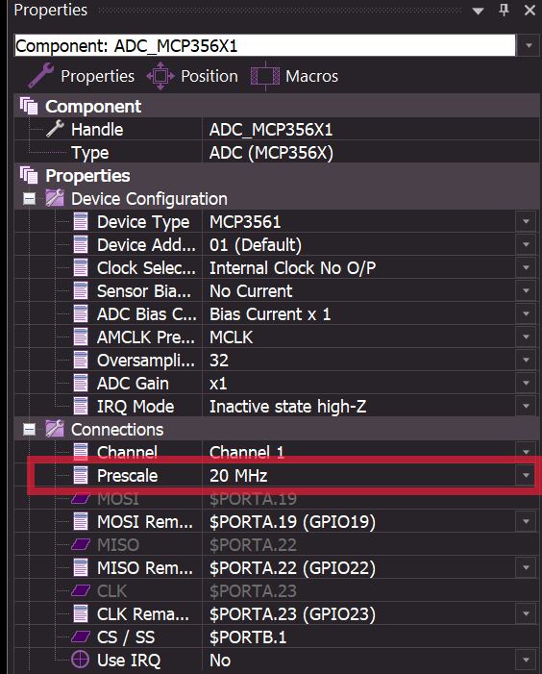Switch to the Macros tab
This screenshot has height=674, width=542.
click(x=311, y=76)
